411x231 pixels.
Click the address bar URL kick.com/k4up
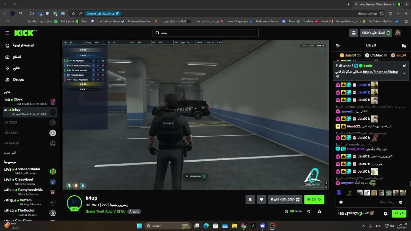(367, 13)
